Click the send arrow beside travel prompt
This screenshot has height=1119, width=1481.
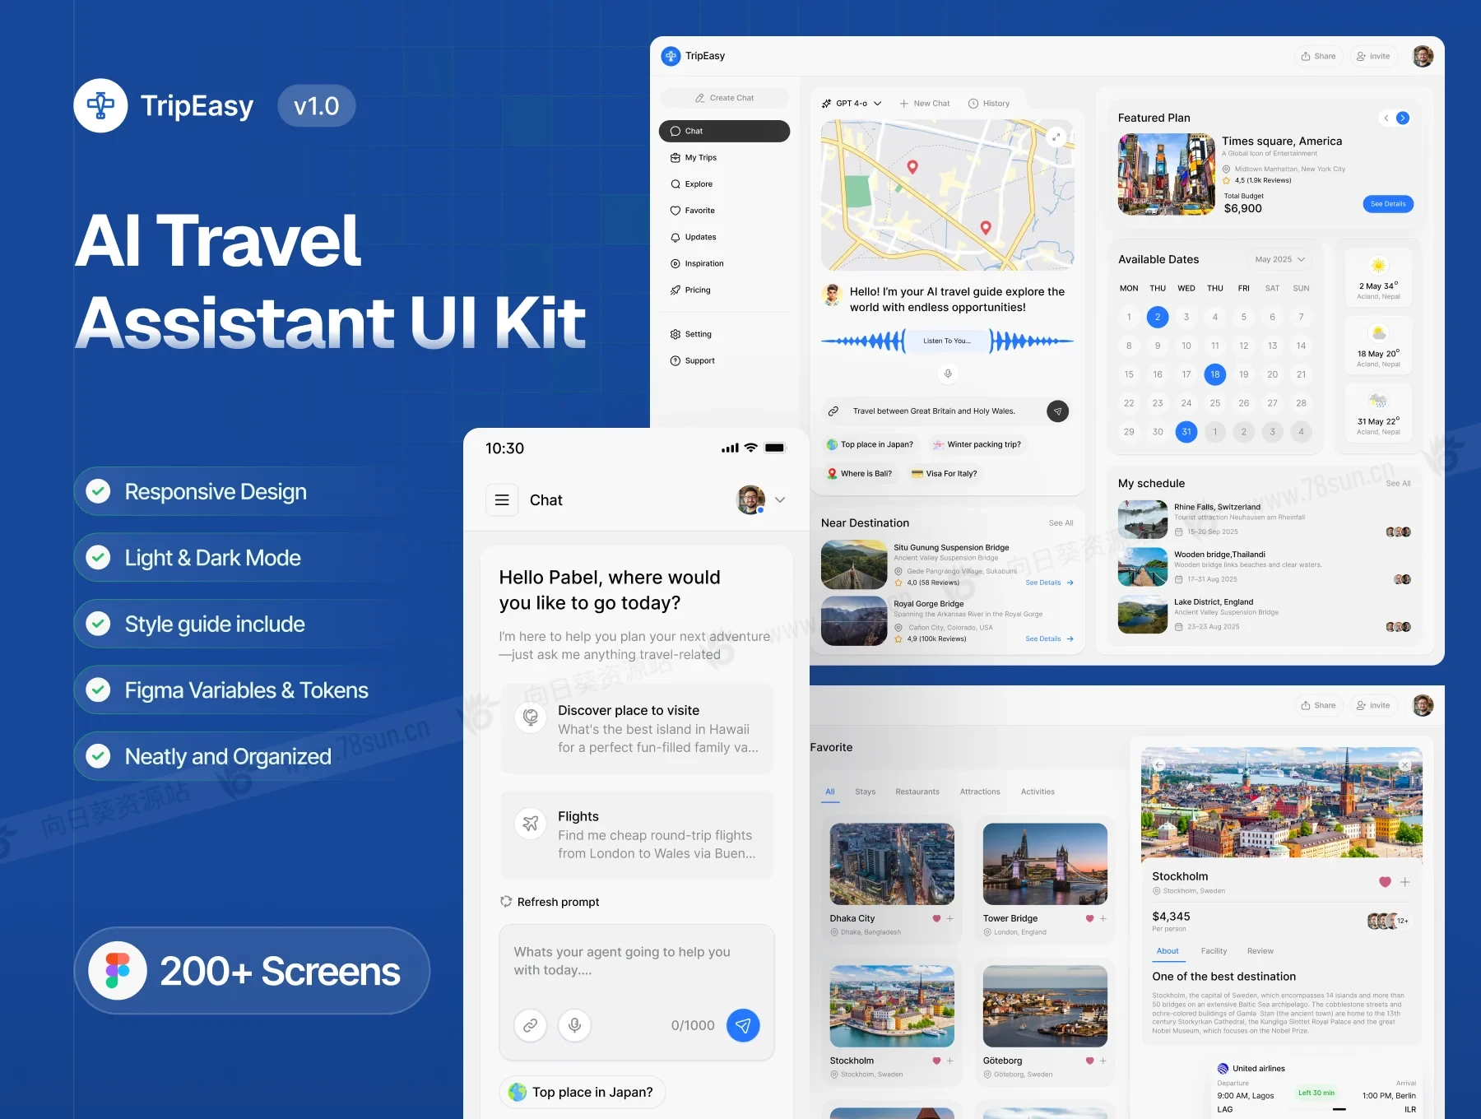1057,411
